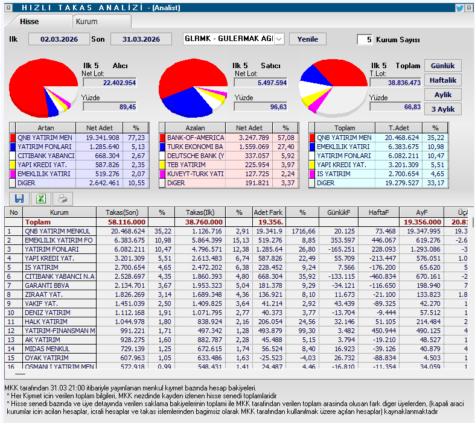The image size is (475, 423).
Task: Click the satıcı Net Lot value 5.497.594
Action: click(261, 83)
